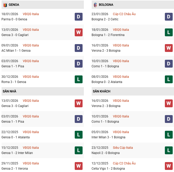Image resolution: width=174 pixels, height=172 pixels.
Task: Select the SÂN KHÁCH section header
Action: 101,91
